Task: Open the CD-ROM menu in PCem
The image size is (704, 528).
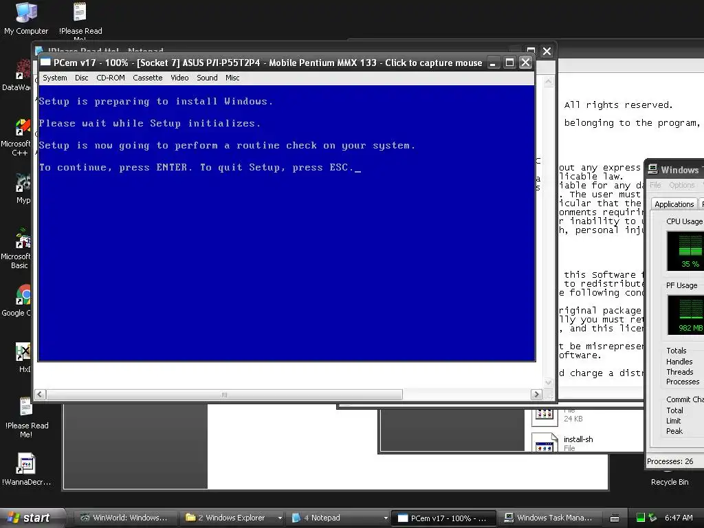Action: tap(111, 78)
